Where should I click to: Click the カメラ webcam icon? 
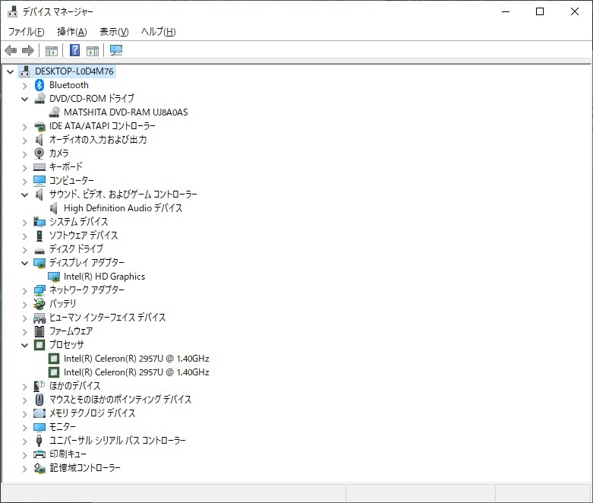39,153
